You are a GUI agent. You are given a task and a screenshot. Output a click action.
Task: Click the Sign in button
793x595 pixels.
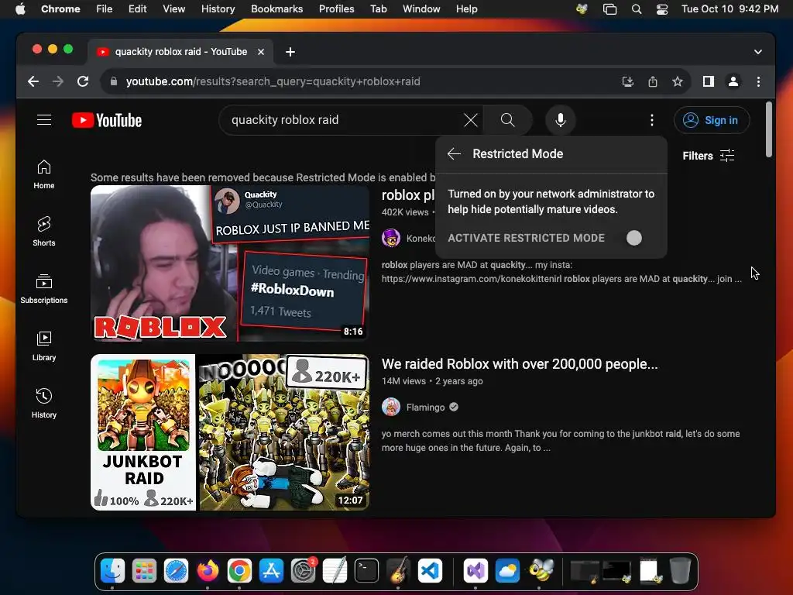tap(712, 120)
